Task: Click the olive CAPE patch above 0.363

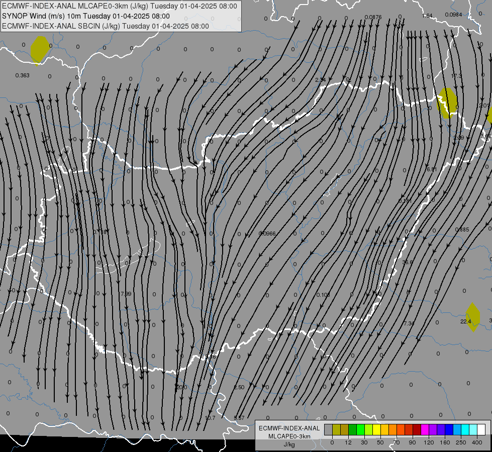Action: [40, 50]
